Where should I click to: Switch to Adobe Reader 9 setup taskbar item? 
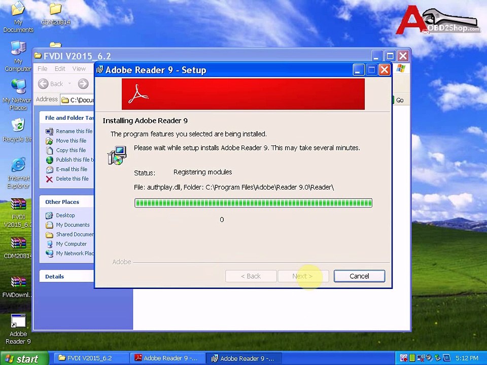pos(244,358)
